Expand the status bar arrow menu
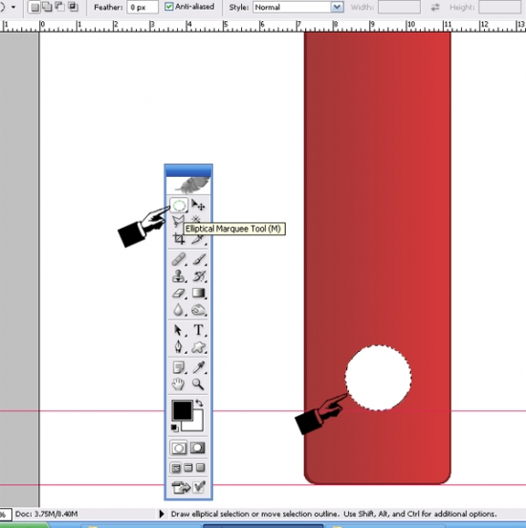 [x=162, y=514]
